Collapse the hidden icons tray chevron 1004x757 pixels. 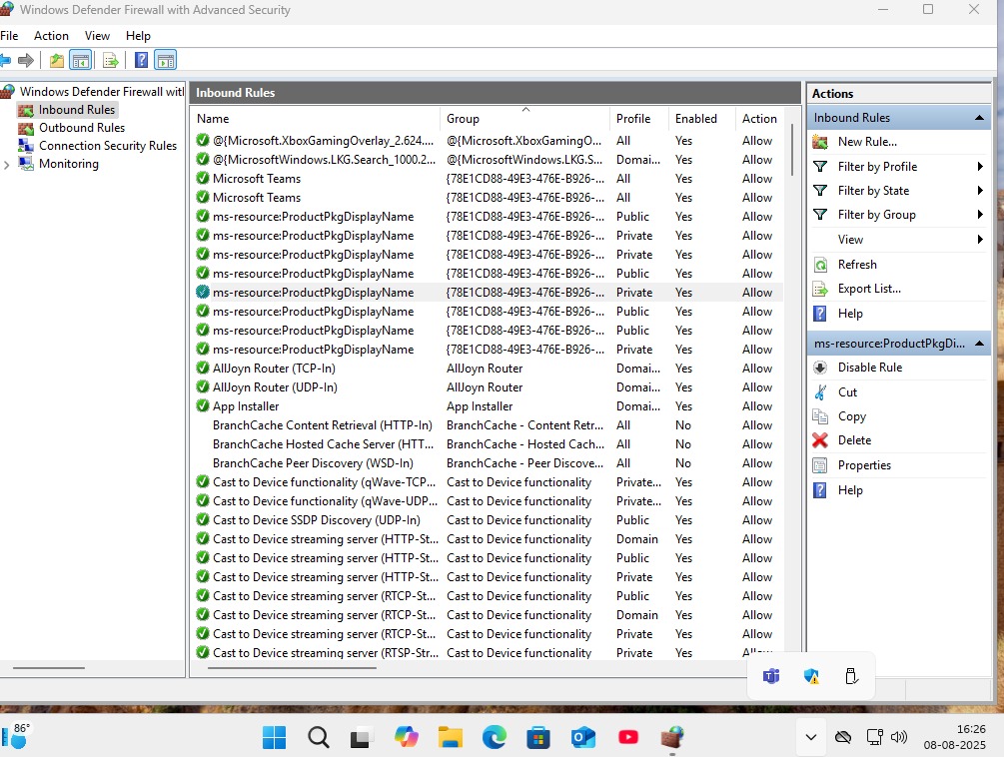[810, 737]
